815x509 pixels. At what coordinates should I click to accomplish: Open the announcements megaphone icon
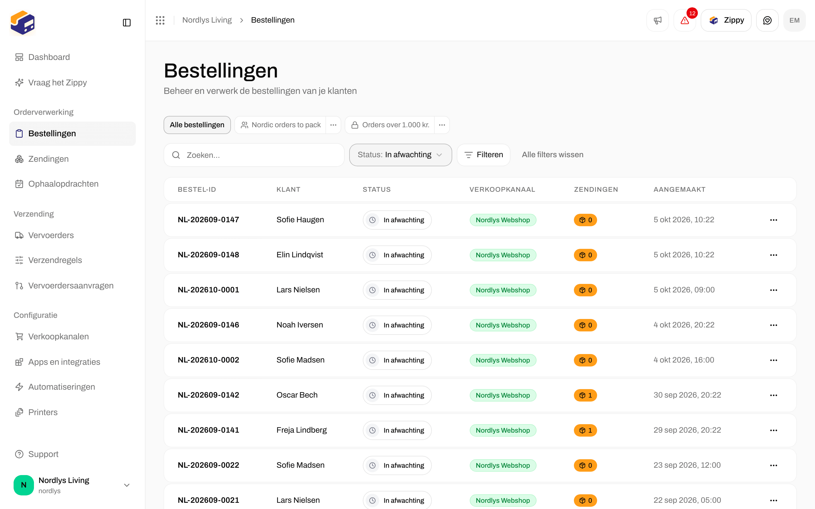click(x=657, y=20)
